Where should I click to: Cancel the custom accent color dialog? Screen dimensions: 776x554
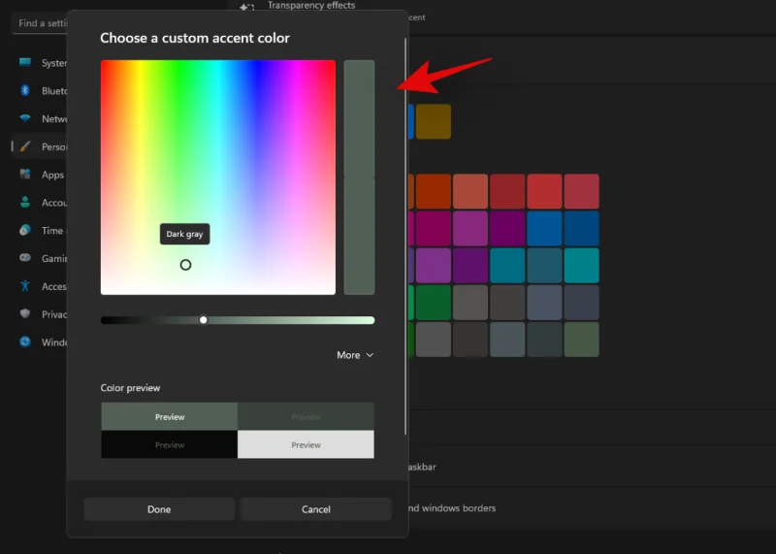(x=316, y=509)
